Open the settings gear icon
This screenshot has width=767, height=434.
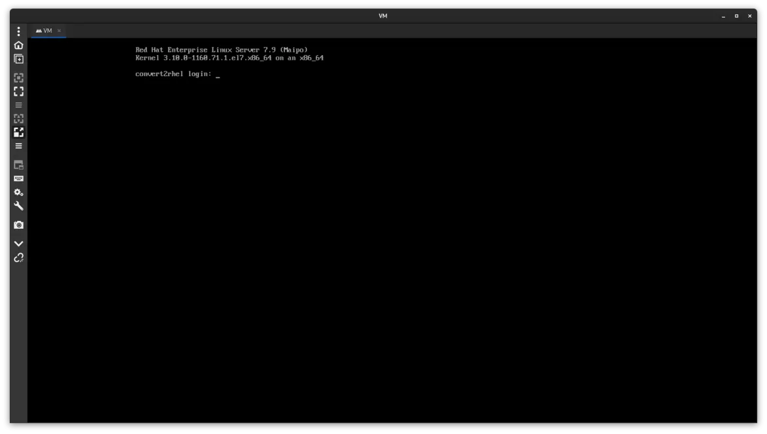click(x=18, y=192)
